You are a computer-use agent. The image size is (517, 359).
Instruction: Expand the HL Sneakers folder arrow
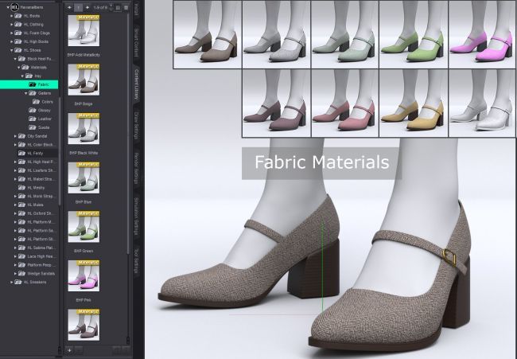(x=12, y=282)
